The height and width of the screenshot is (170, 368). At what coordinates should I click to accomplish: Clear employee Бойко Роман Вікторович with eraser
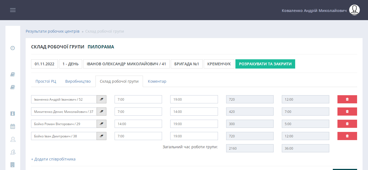(101, 124)
